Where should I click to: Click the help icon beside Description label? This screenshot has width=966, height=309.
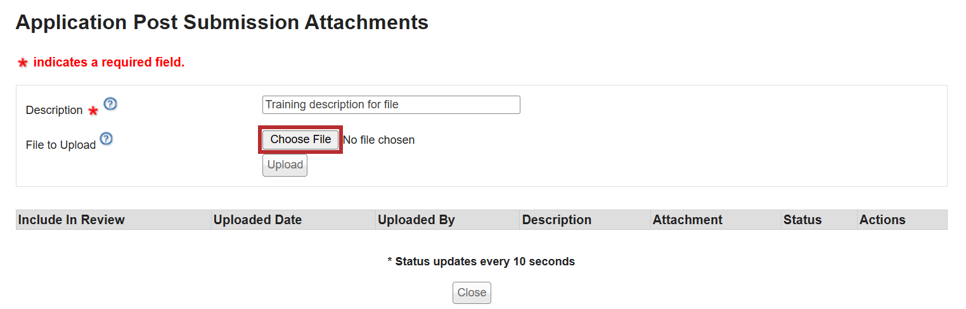pyautogui.click(x=110, y=104)
